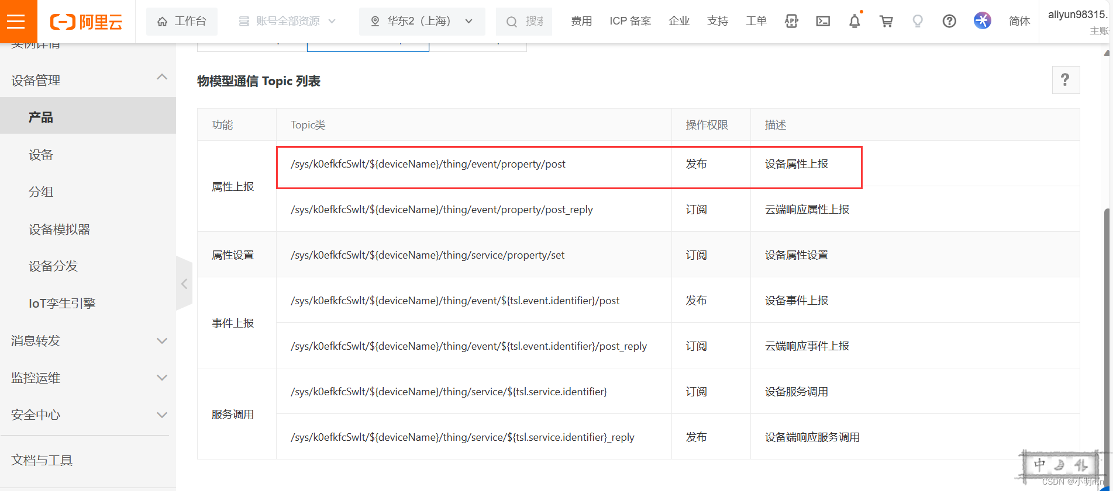Image resolution: width=1113 pixels, height=491 pixels.
Task: Open the API explorer icon
Action: 791,22
